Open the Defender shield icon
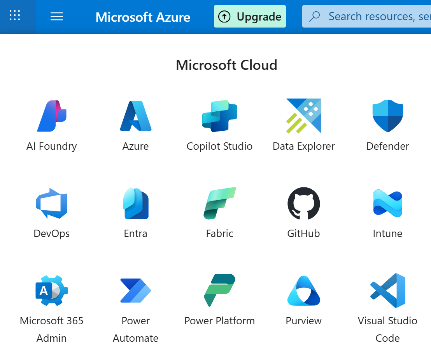 (387, 116)
